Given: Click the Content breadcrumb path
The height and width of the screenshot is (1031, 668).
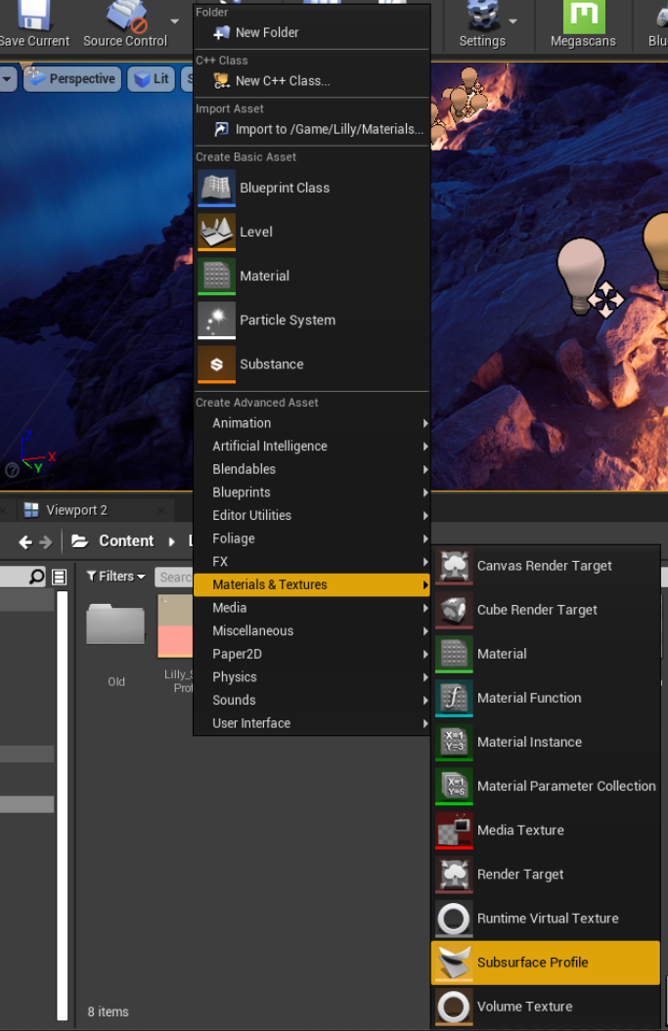Looking at the screenshot, I should [x=125, y=541].
